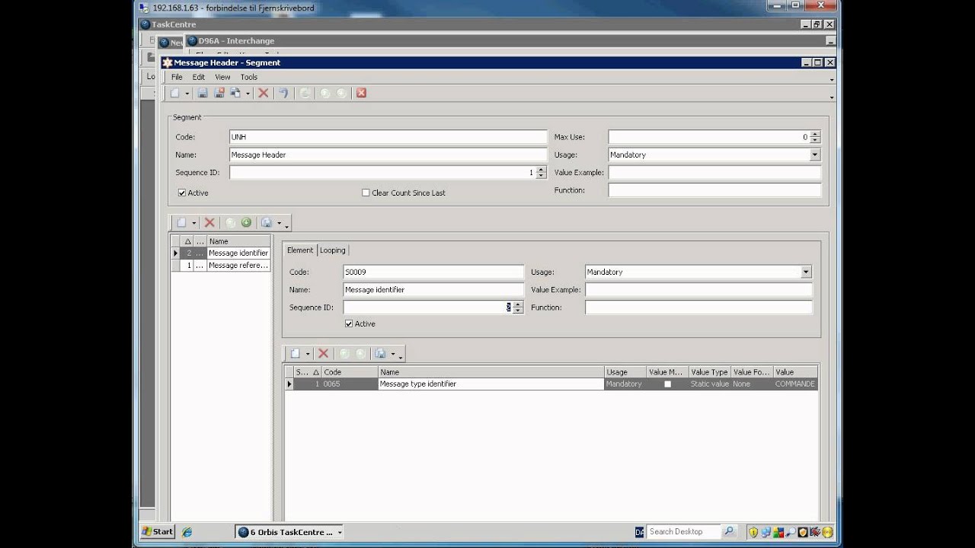Click the segment Sequence ID spinner control
This screenshot has height=548, width=975.
(541, 173)
